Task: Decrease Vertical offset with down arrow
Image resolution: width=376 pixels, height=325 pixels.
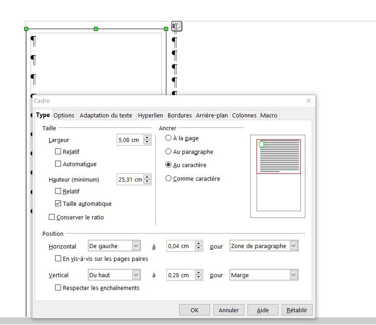Action: pyautogui.click(x=199, y=277)
